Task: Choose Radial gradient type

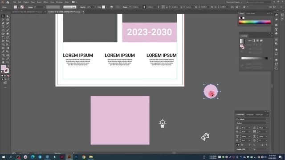Action: point(257,40)
